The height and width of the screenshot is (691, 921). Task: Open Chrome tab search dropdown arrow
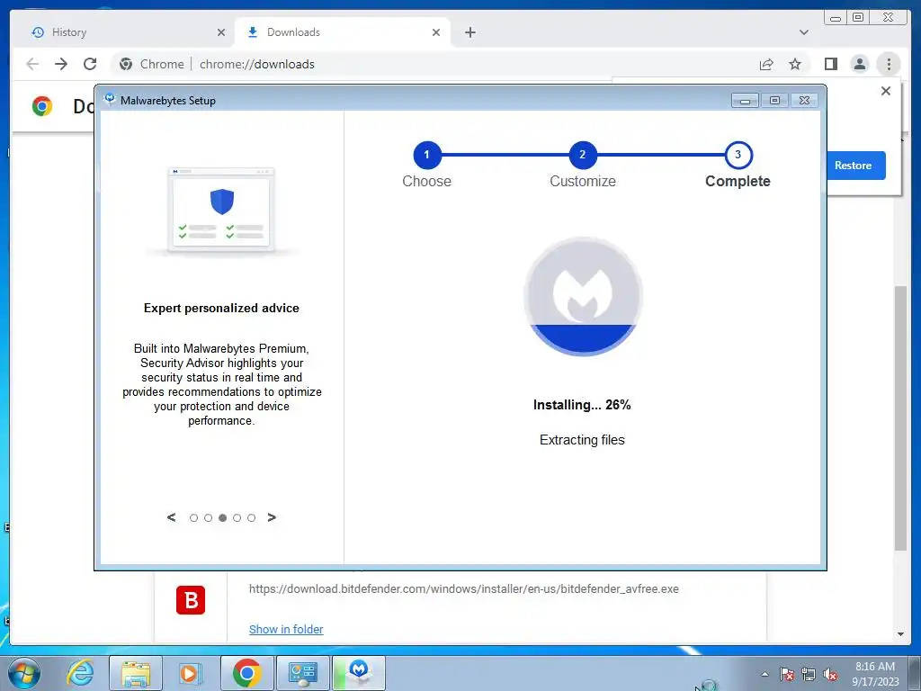[803, 32]
